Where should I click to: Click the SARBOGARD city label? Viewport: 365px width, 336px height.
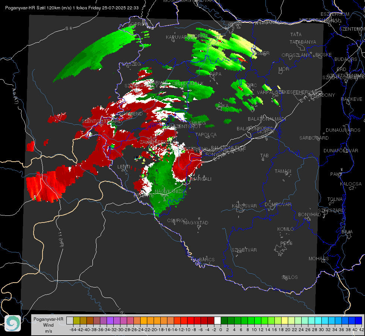[x=314, y=138]
